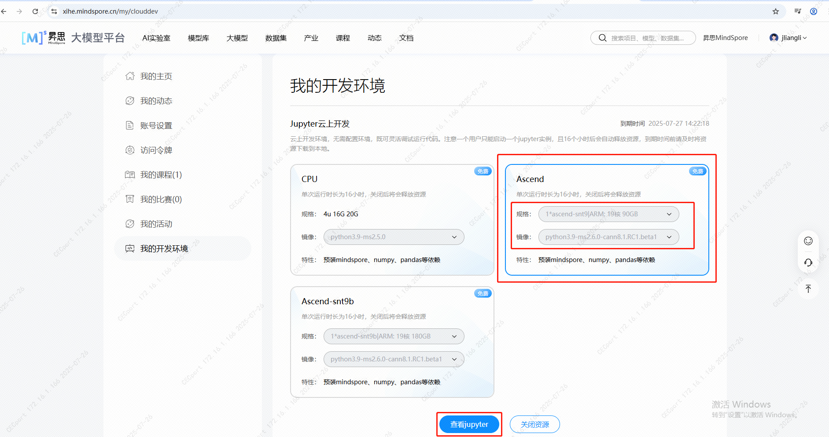
Task: Click the search magnifier icon
Action: pyautogui.click(x=602, y=38)
